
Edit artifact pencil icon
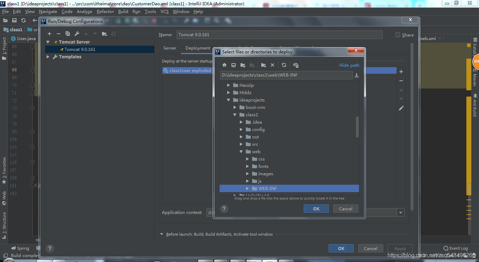401,108
